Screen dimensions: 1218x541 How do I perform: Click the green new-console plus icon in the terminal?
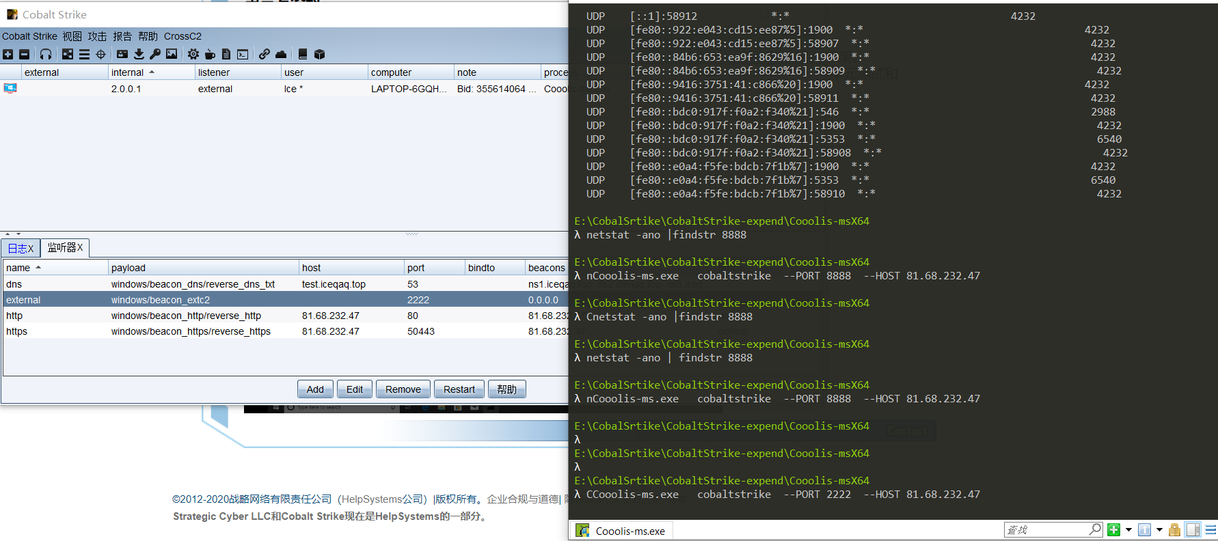(1114, 530)
